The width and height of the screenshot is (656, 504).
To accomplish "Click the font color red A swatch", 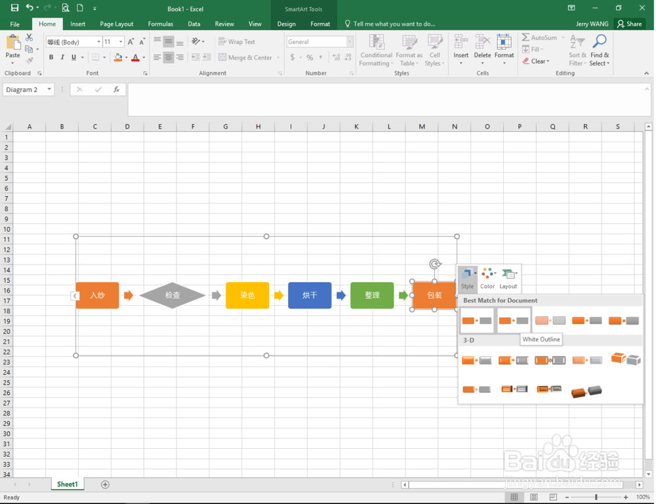I will point(135,57).
